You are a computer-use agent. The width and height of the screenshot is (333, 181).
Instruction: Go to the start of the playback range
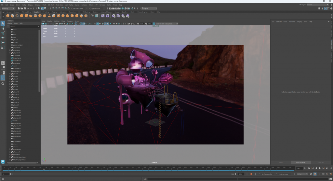pos(305,168)
